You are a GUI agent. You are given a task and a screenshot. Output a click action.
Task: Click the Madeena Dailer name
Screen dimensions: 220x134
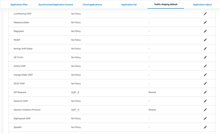pos(21,22)
